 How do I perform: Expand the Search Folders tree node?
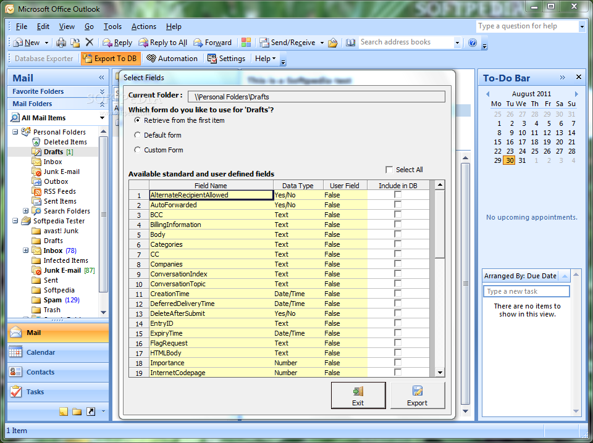point(26,211)
